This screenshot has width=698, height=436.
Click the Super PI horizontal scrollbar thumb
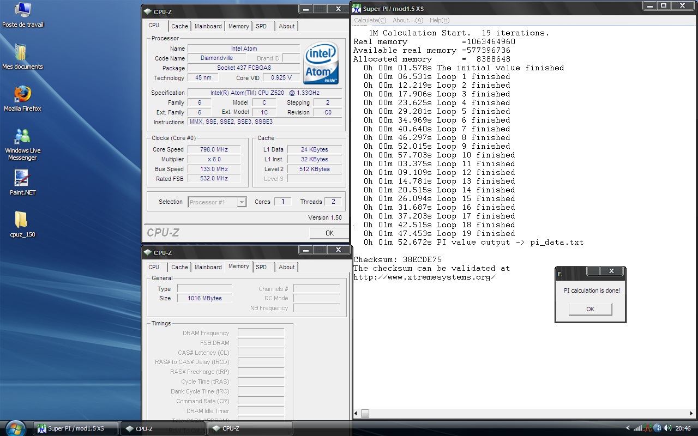pos(365,414)
